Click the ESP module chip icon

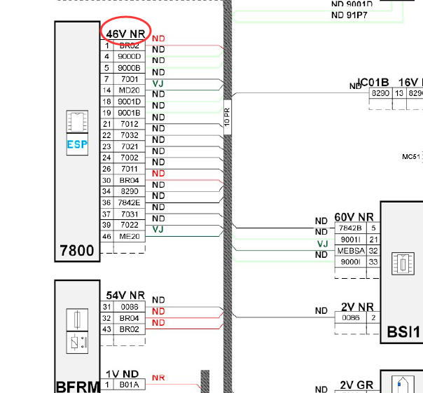coord(77,121)
